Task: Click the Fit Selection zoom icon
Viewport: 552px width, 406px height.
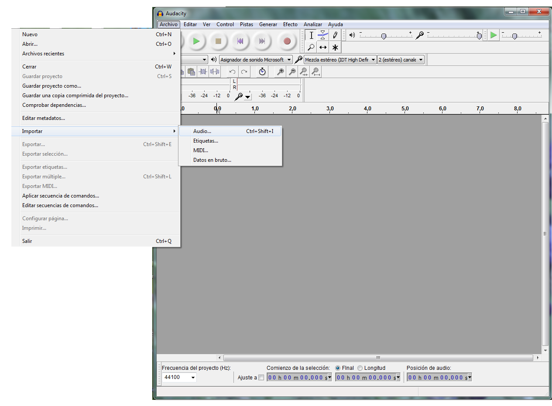Action: [304, 72]
